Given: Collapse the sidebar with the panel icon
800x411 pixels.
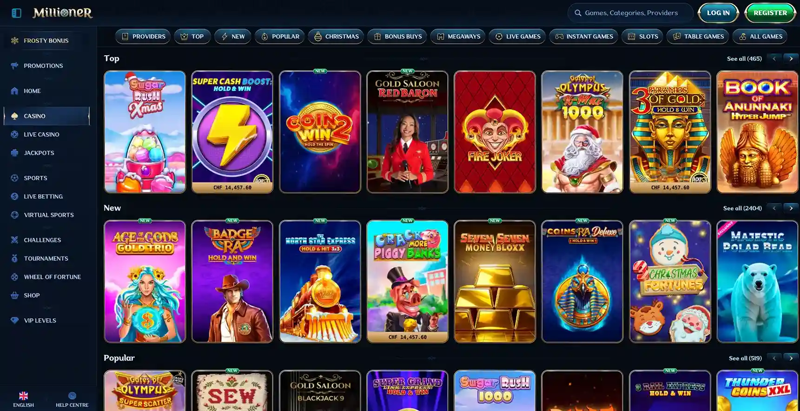Looking at the screenshot, I should coord(16,13).
